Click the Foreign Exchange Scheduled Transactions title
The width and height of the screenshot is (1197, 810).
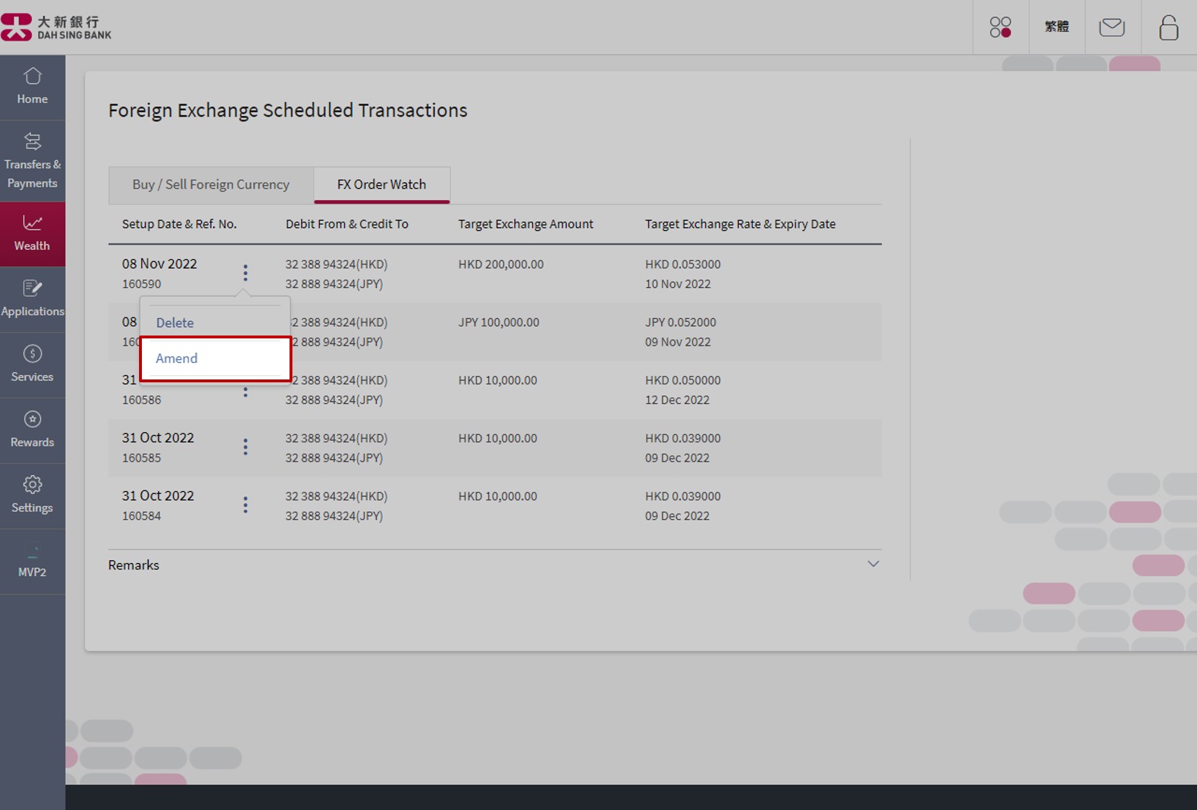tap(287, 111)
